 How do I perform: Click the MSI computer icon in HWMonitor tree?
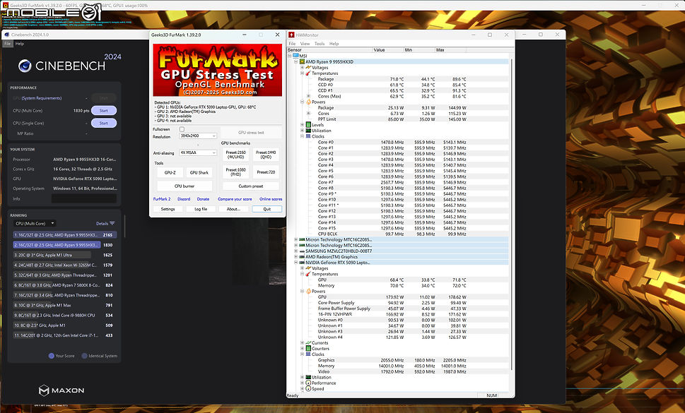pos(295,56)
